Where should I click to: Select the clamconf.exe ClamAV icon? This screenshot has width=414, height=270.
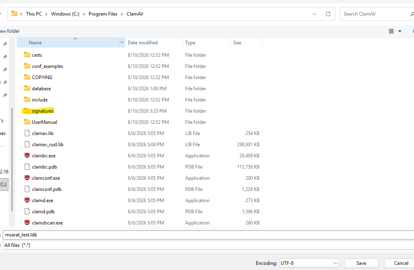tap(27, 178)
